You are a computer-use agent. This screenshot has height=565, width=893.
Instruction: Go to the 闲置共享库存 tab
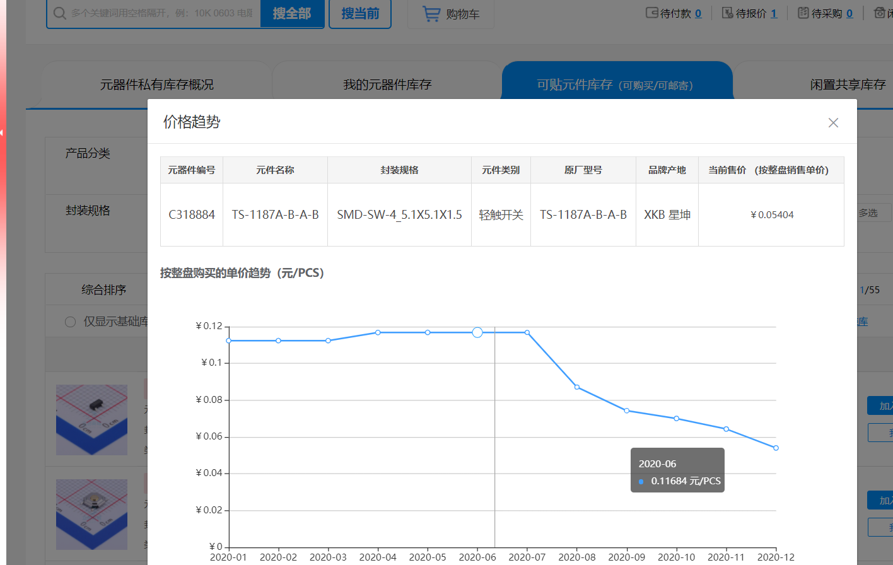(x=848, y=84)
